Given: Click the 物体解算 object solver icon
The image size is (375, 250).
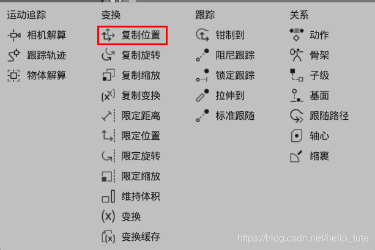Looking at the screenshot, I should [14, 76].
